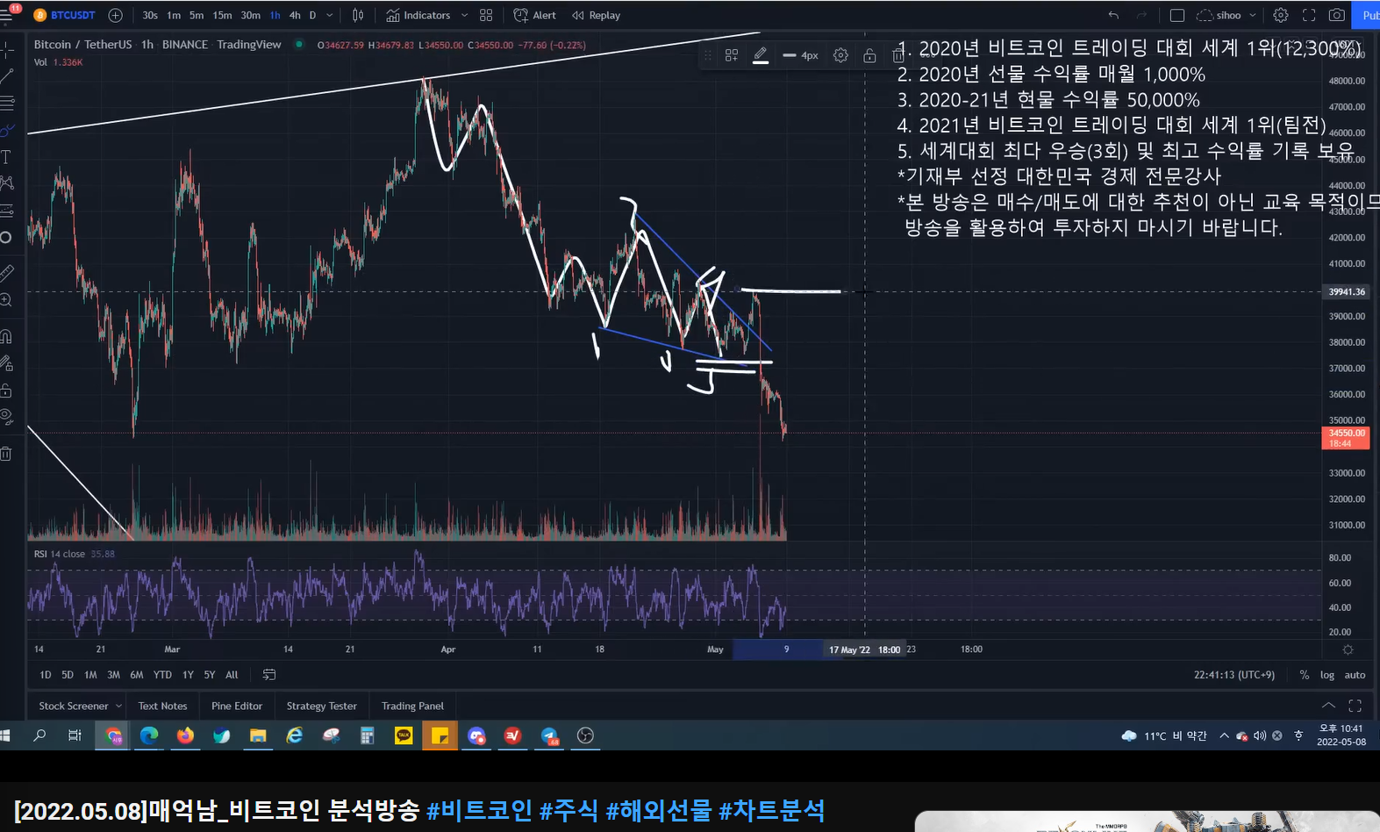
Task: Switch to the 4h interval
Action: click(295, 15)
